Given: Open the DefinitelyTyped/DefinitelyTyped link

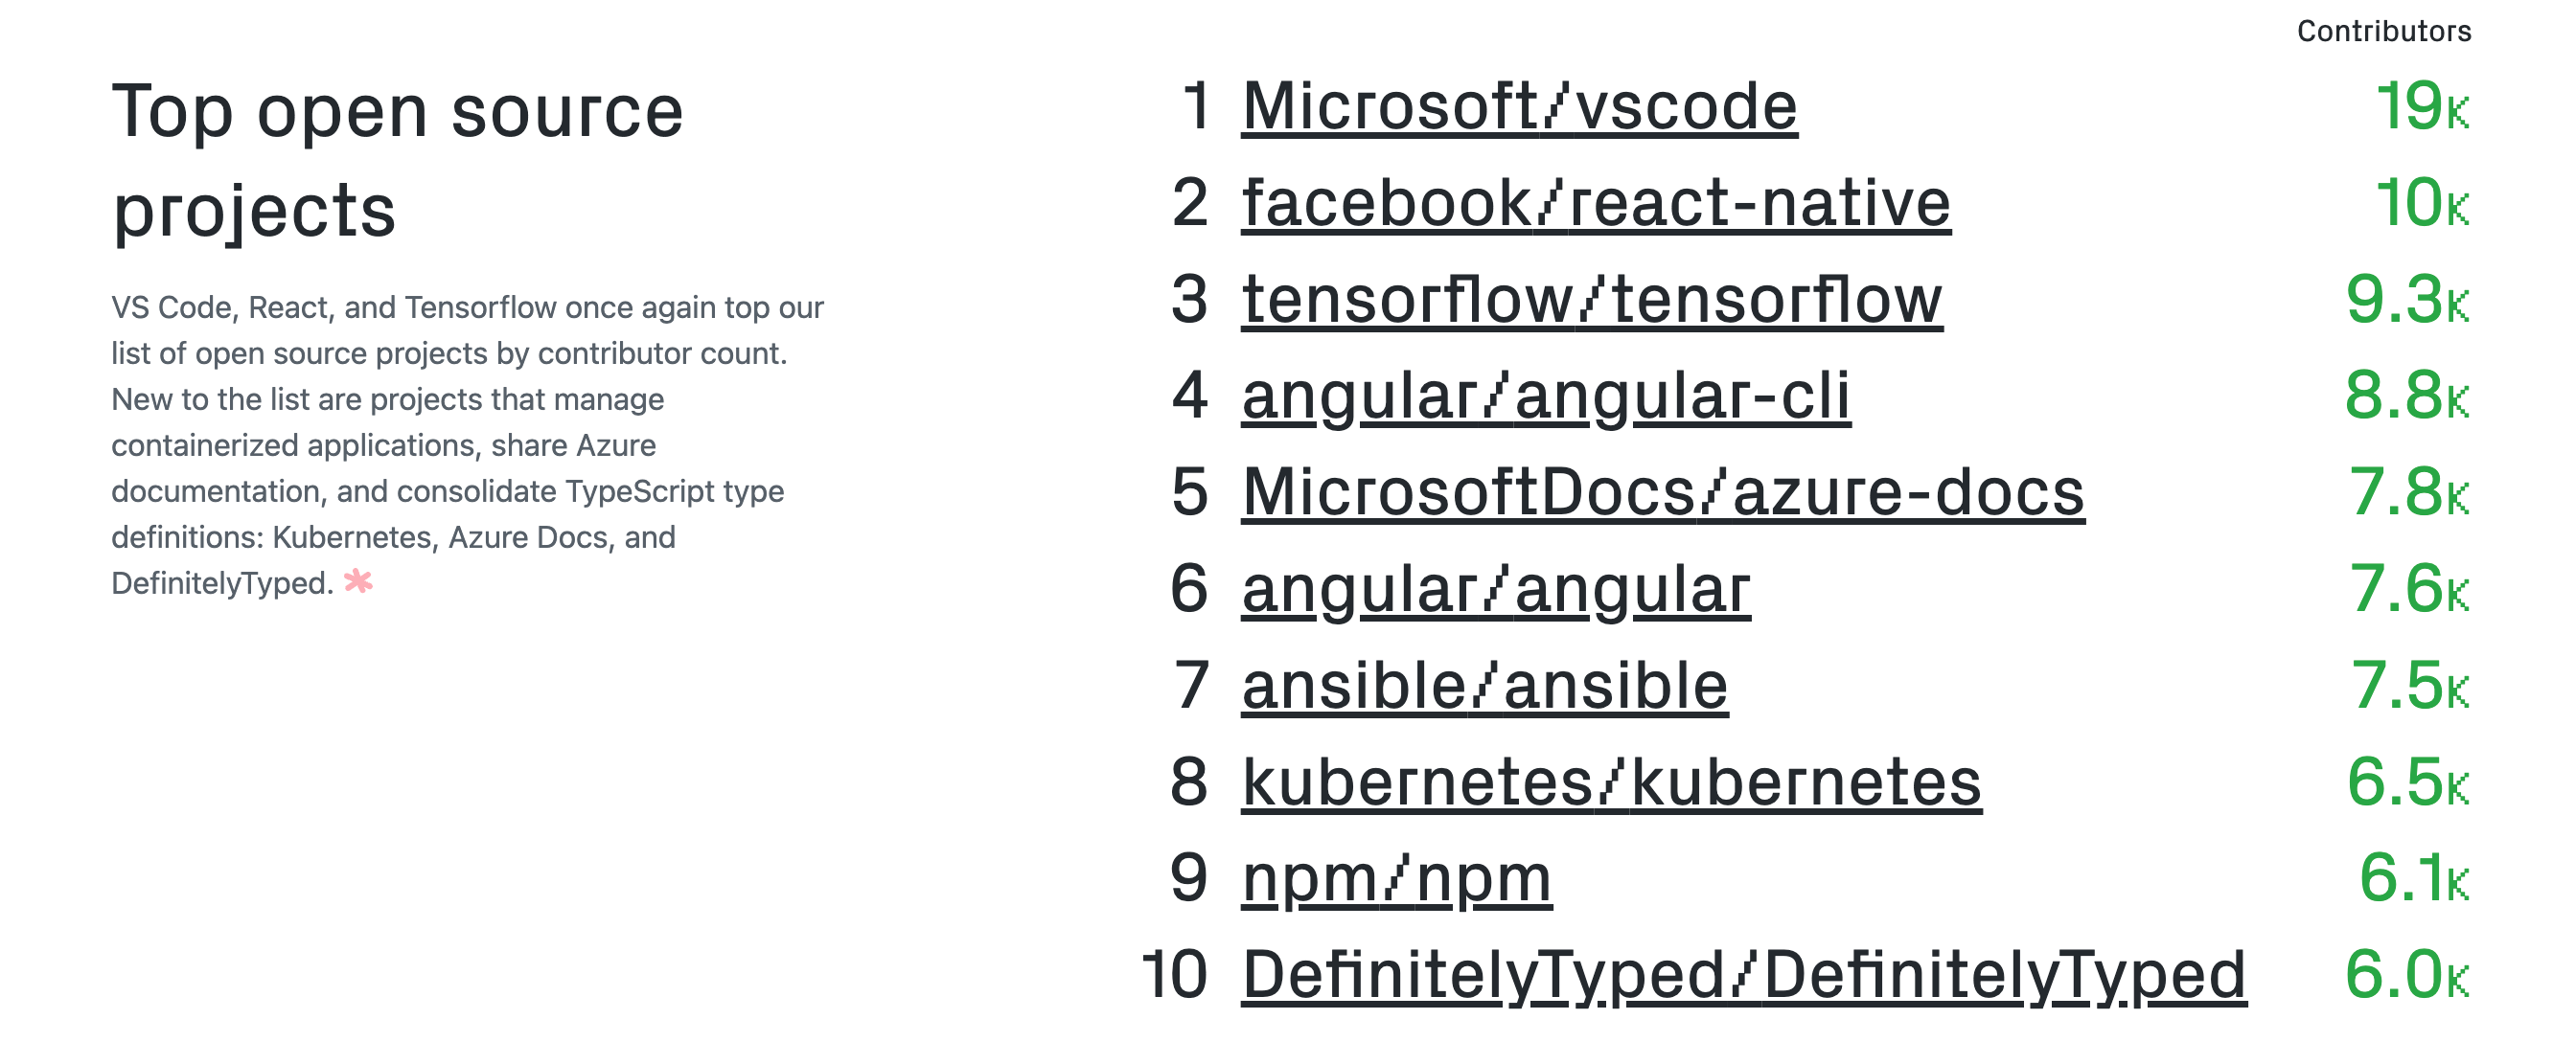Looking at the screenshot, I should coord(1743,975).
